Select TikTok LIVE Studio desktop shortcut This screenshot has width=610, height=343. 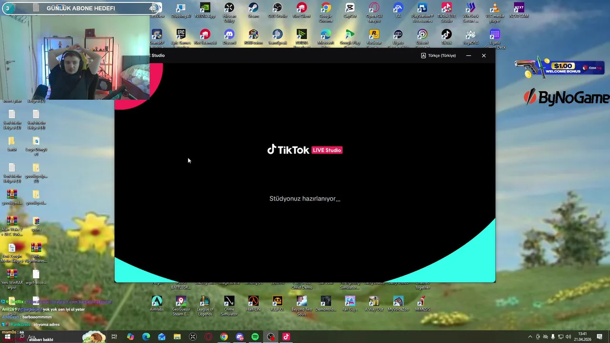[x=447, y=13]
